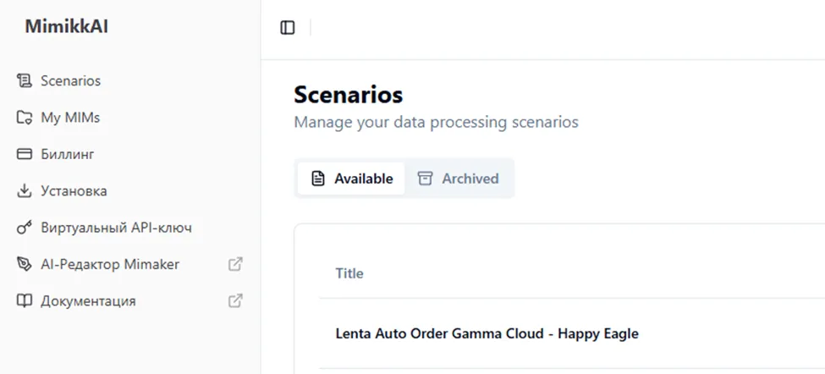Click the My MIMs folder icon
Screen dimensions: 825x374
[x=24, y=118]
